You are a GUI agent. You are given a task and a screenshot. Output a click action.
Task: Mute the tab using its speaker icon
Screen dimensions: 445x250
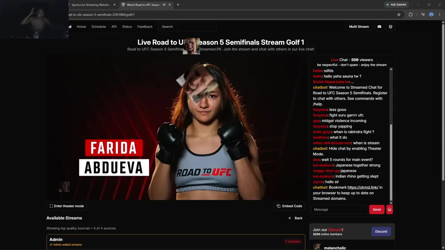tap(164, 5)
